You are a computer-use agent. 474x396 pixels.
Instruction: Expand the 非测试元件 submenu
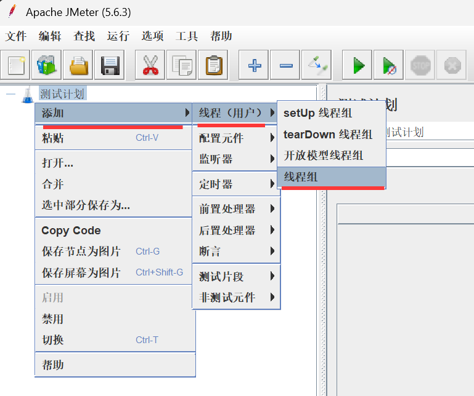[x=237, y=298]
